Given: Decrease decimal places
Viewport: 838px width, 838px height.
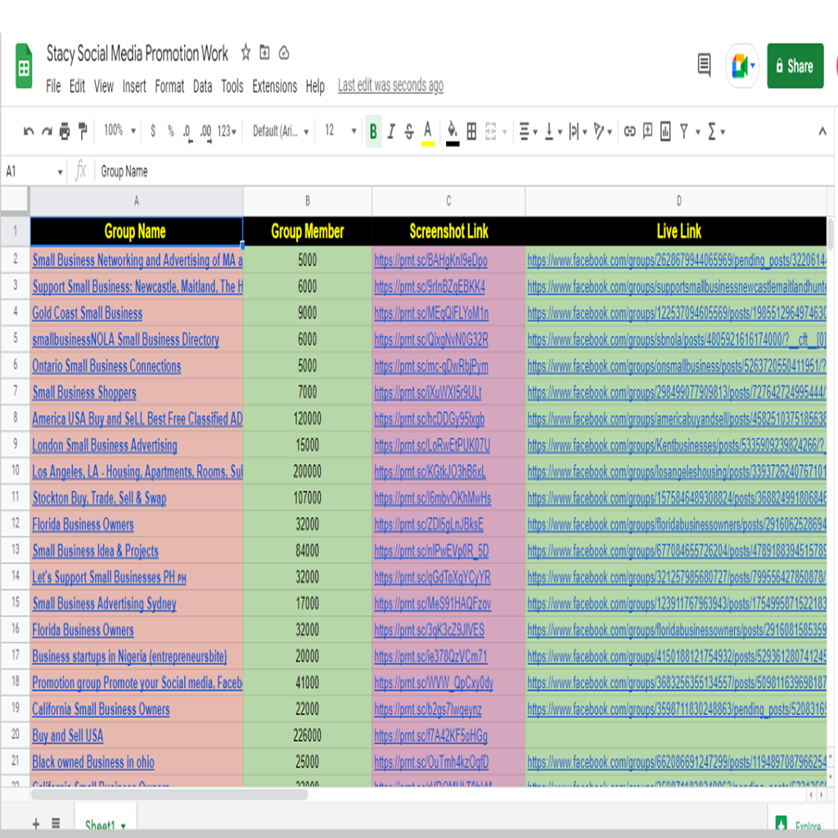Looking at the screenshot, I should (187, 132).
